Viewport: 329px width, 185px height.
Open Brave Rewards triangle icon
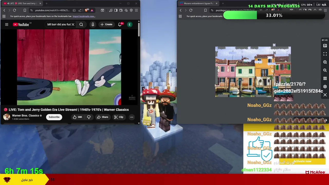(92, 10)
